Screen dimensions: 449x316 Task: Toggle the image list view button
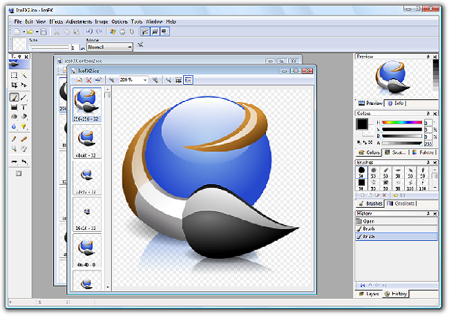pyautogui.click(x=188, y=80)
